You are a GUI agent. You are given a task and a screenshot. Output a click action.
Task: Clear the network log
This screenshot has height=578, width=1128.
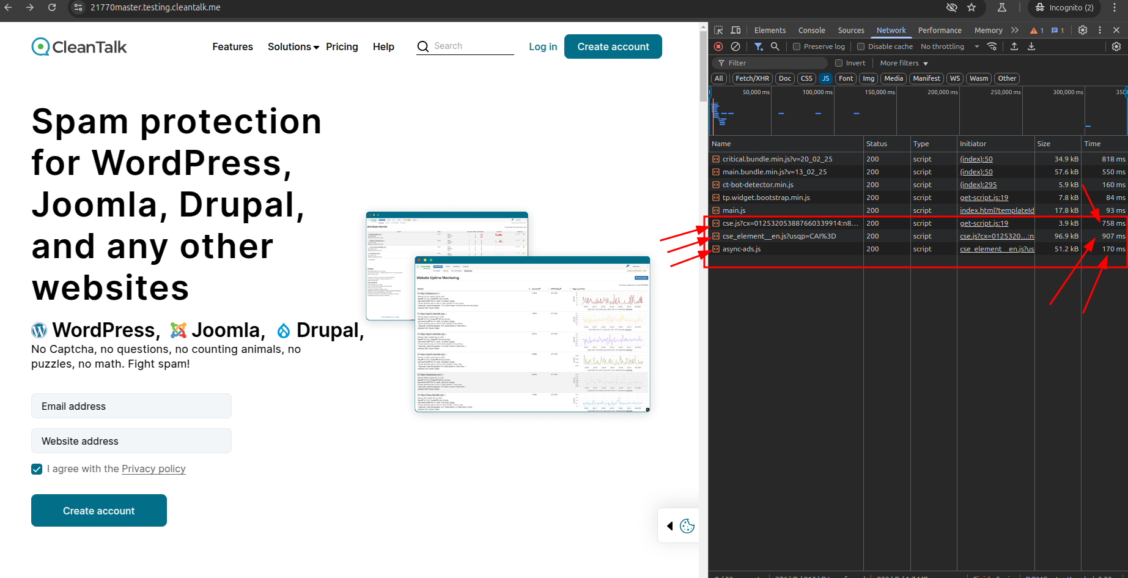point(735,46)
